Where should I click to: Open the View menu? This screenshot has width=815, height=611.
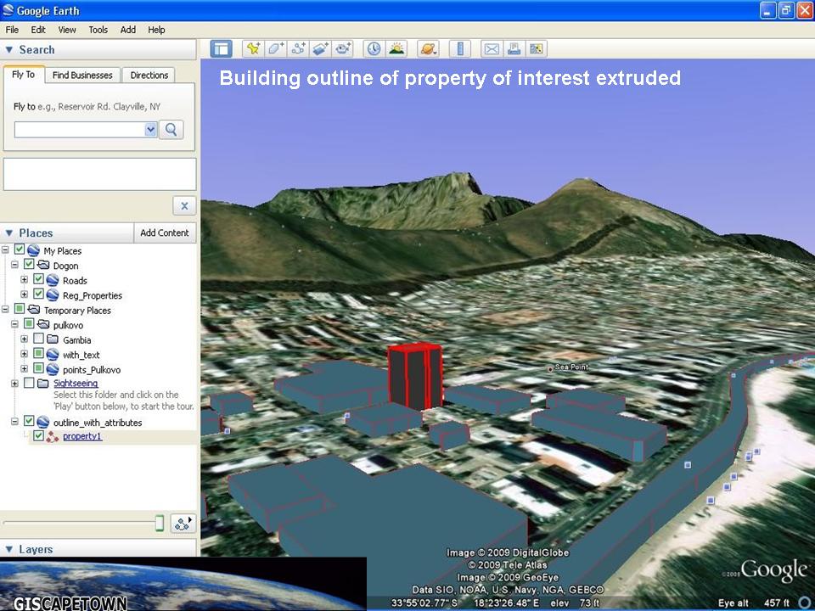pos(67,30)
